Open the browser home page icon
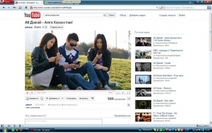 pyautogui.click(x=26, y=7)
